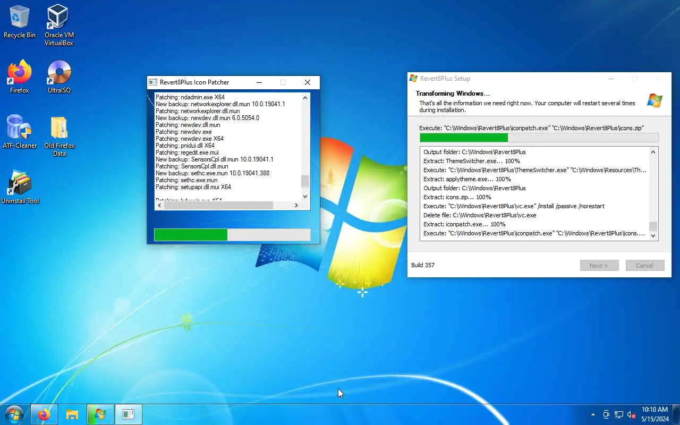Minimize the Revert8Plus Icon Patcher window

click(x=259, y=82)
